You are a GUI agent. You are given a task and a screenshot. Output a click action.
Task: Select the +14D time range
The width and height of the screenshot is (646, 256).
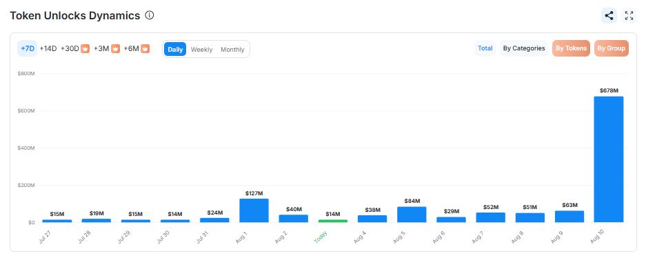(x=48, y=48)
